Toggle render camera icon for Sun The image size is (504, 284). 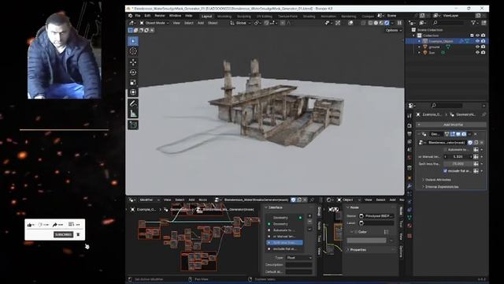coord(483,52)
